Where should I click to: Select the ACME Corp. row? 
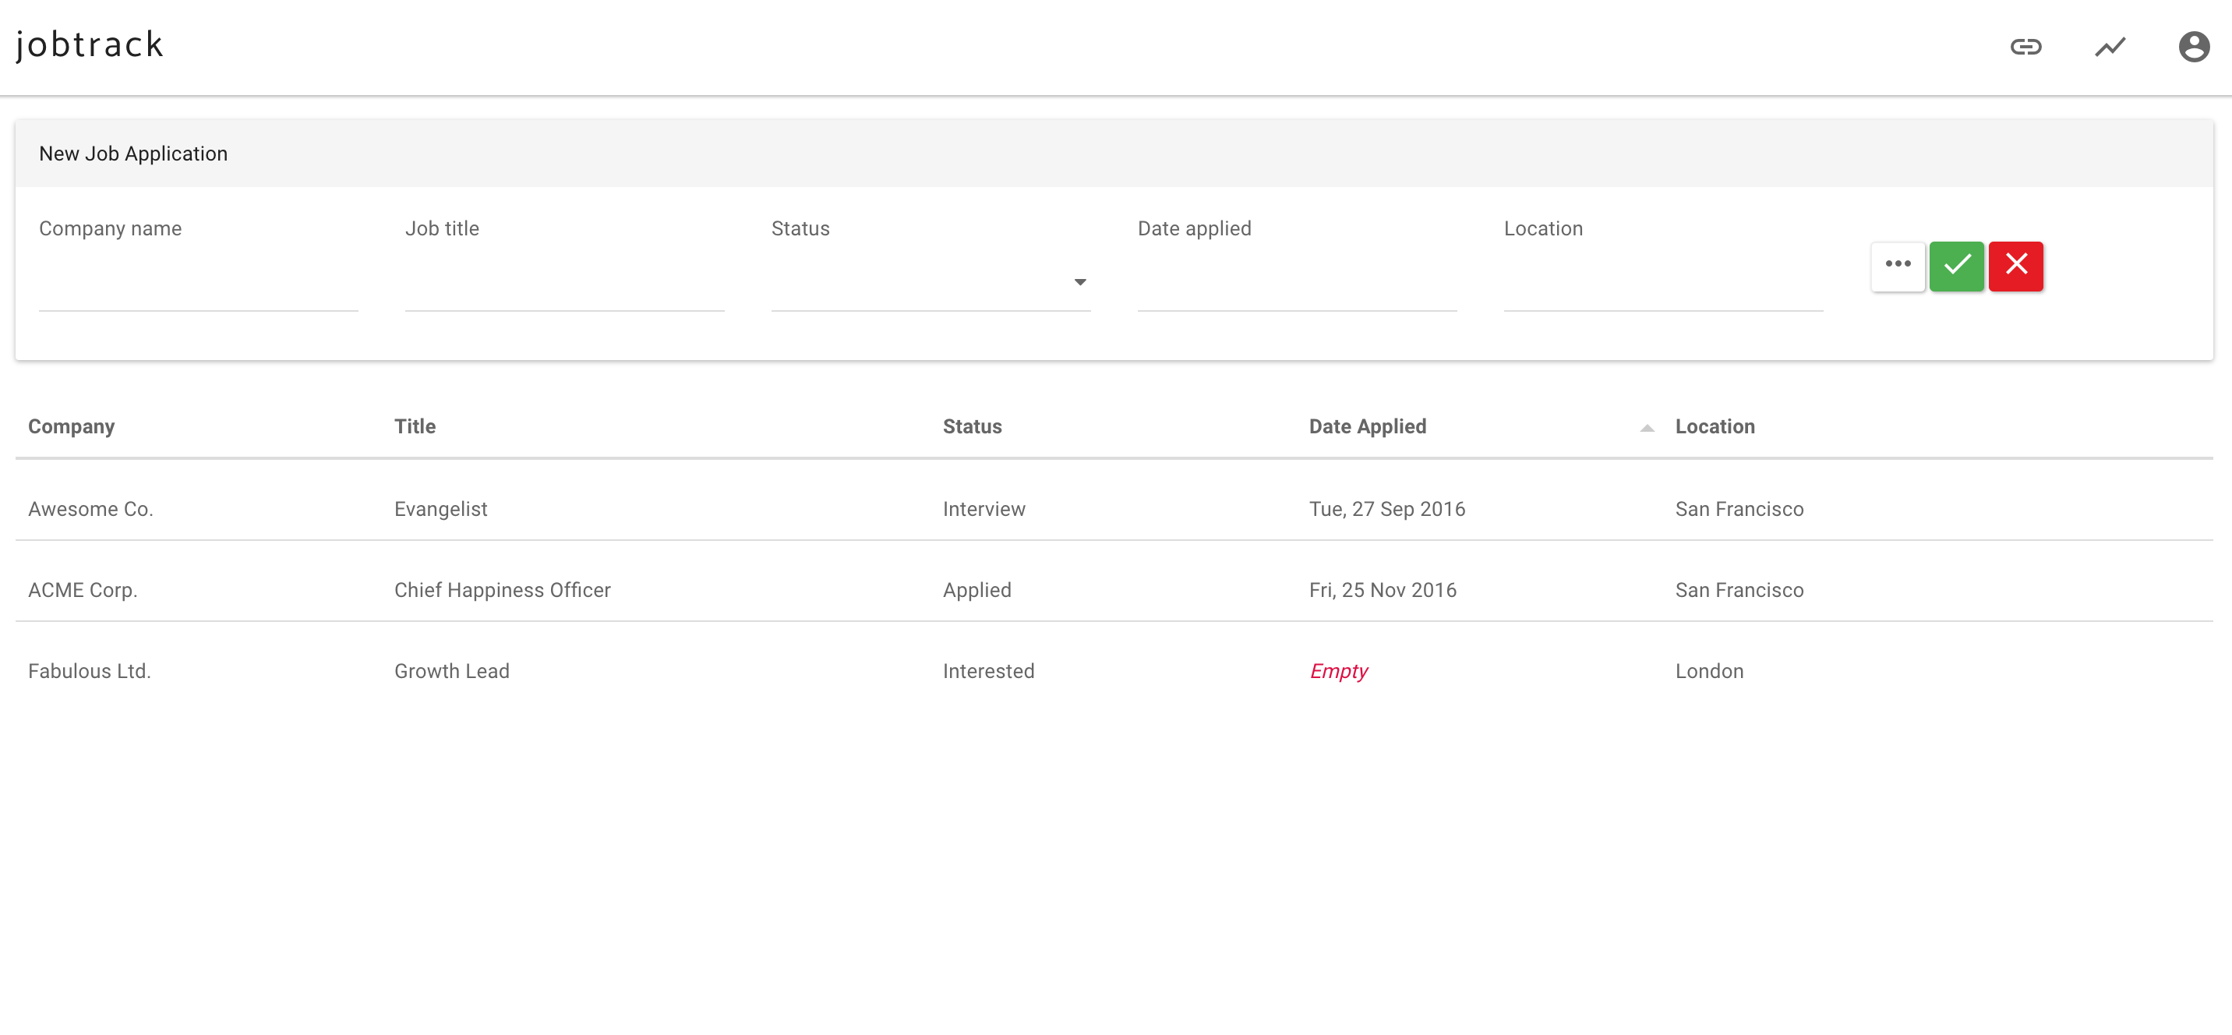pos(83,590)
